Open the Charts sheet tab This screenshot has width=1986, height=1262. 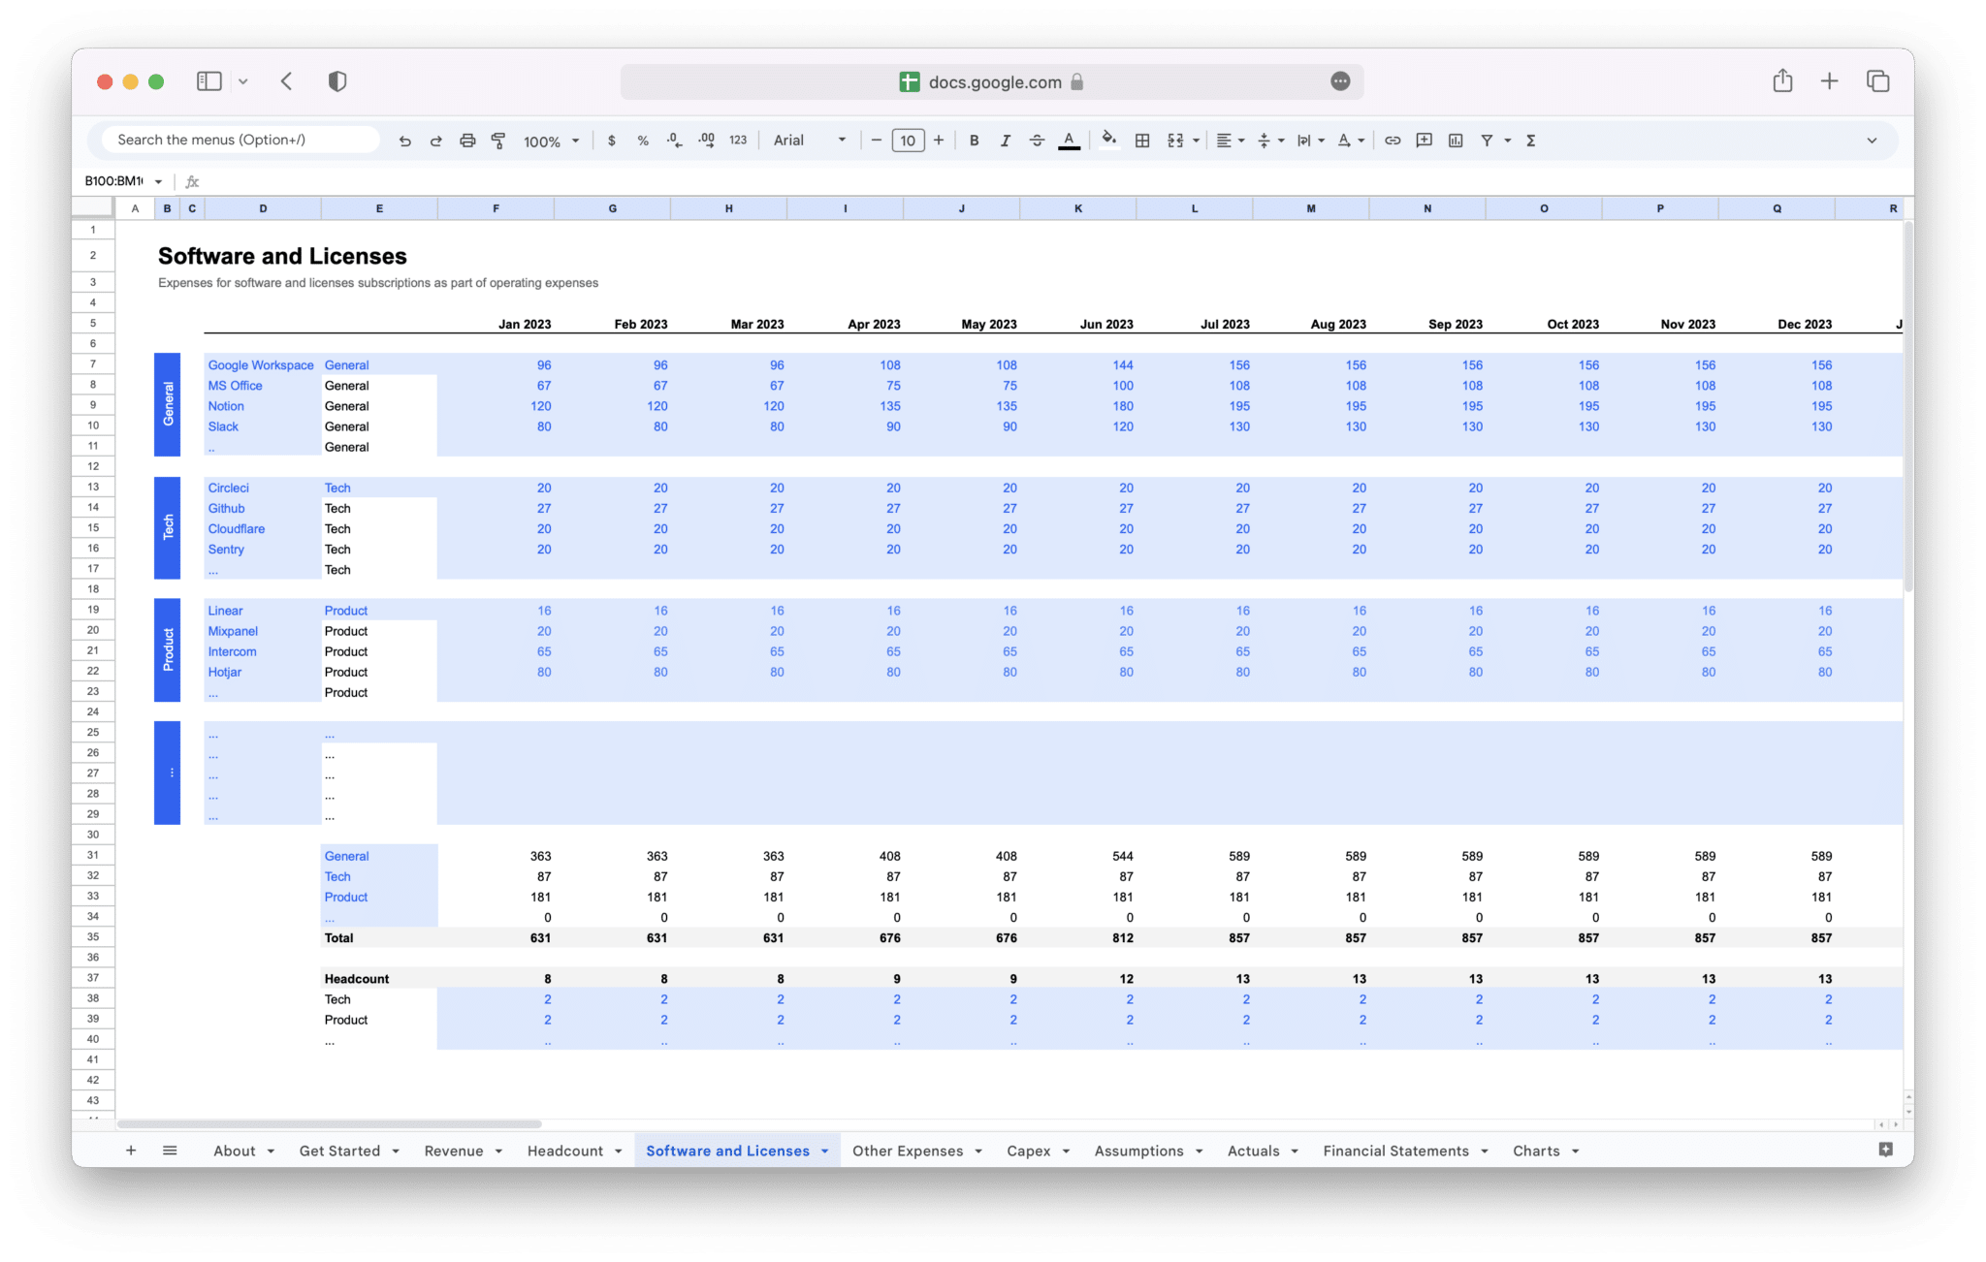click(1537, 1151)
